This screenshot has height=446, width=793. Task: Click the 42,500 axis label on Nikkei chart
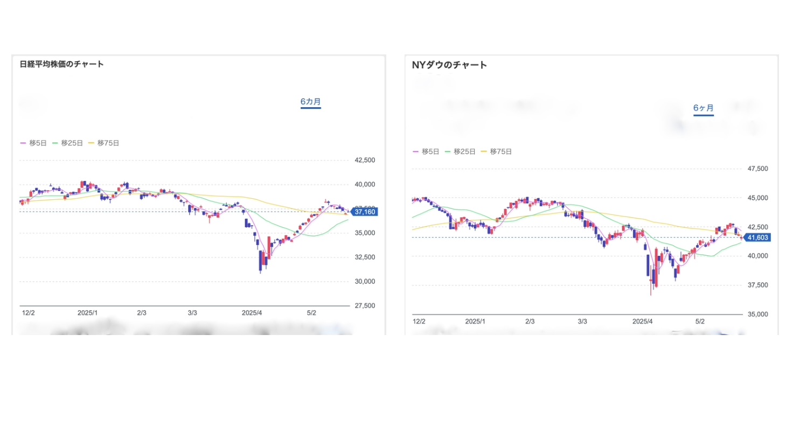pyautogui.click(x=365, y=161)
